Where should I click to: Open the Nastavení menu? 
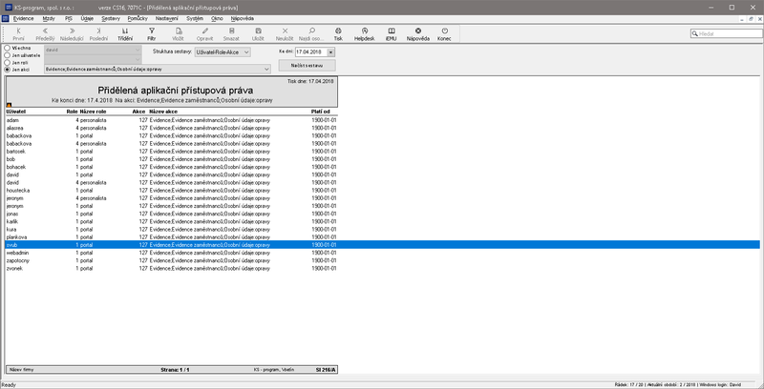[x=166, y=18]
